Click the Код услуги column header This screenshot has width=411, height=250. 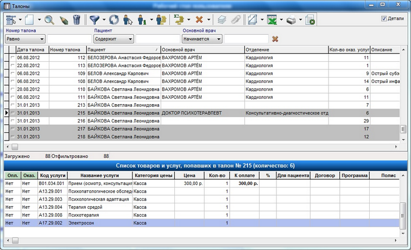pyautogui.click(x=53, y=175)
